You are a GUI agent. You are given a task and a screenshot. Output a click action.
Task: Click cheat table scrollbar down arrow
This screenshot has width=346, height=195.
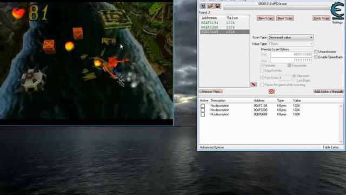click(341, 141)
